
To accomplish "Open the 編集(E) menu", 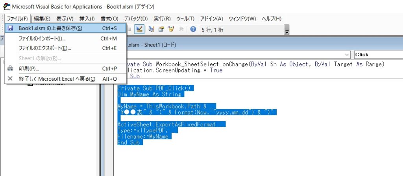I will 42,19.
